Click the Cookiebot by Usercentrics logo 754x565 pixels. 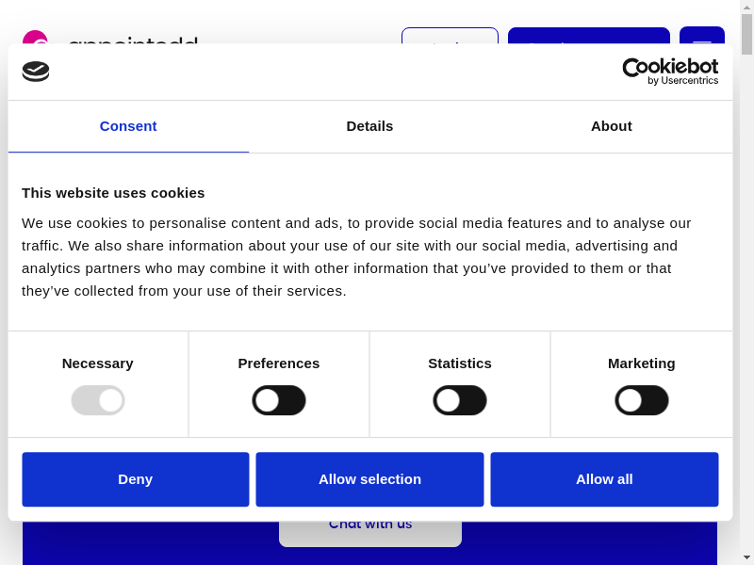[670, 72]
